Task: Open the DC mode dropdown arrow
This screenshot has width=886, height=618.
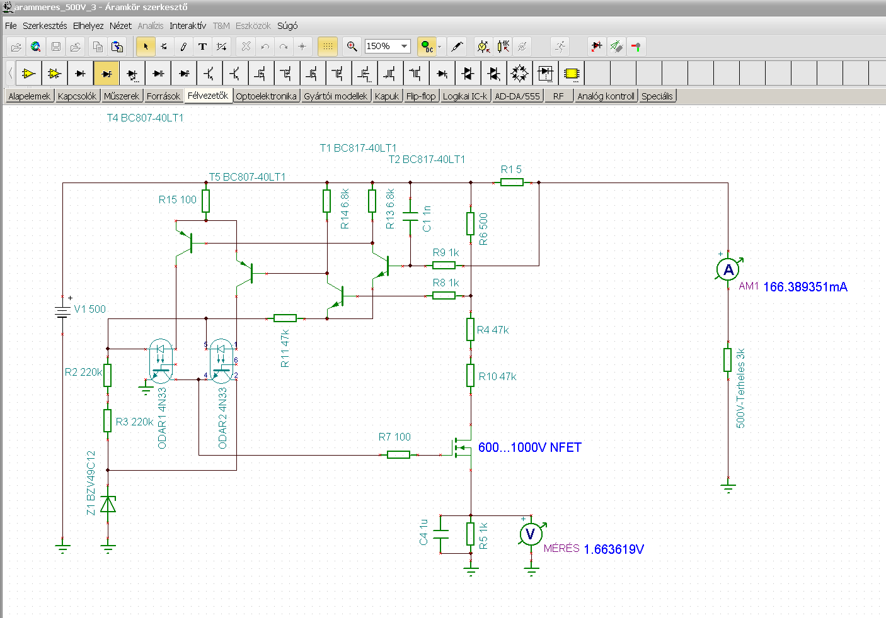Action: click(x=440, y=47)
